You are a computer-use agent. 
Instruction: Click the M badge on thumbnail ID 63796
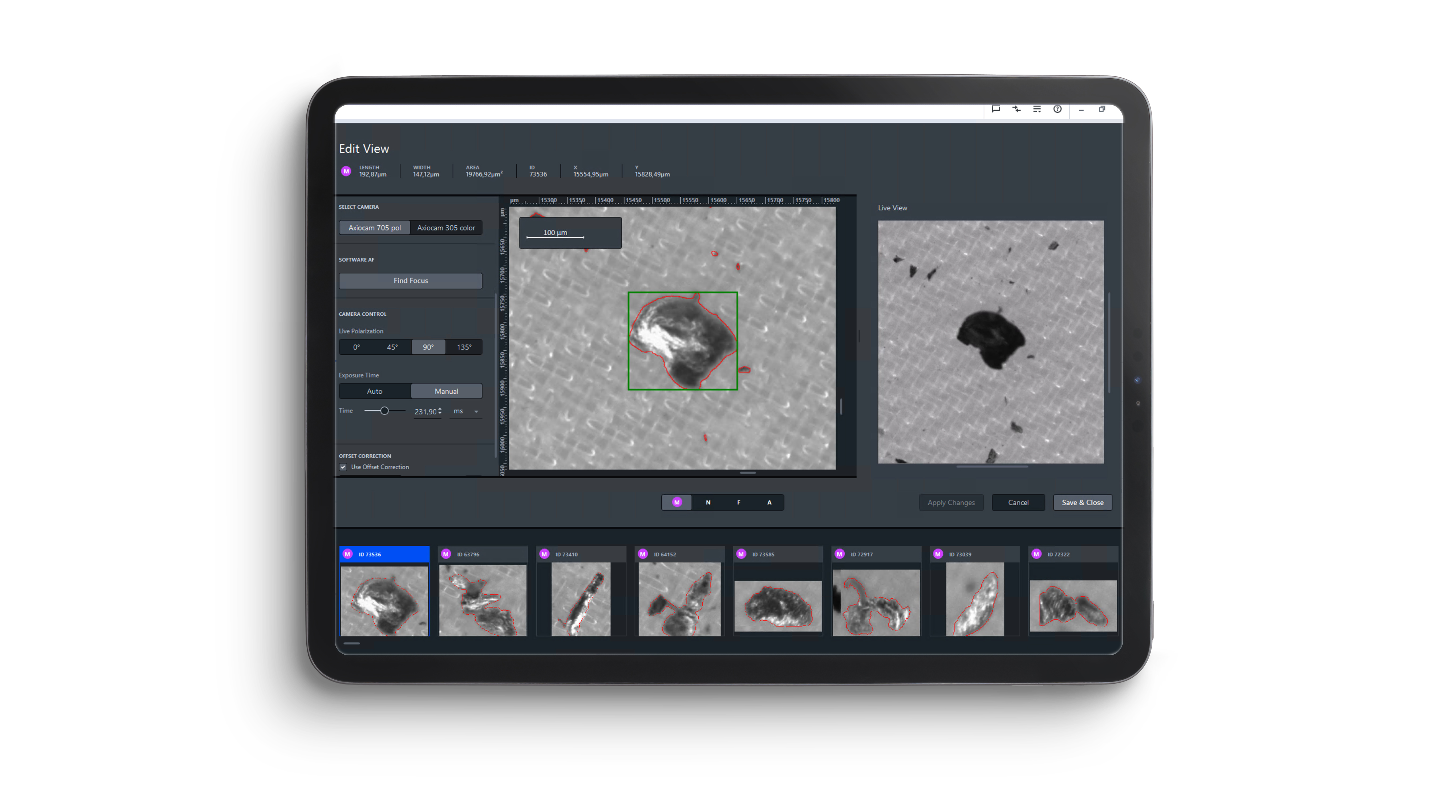pos(445,554)
